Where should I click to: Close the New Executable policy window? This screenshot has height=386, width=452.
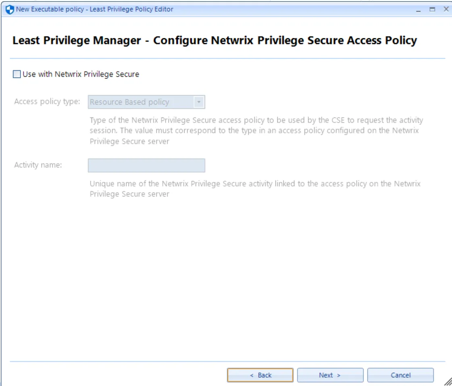point(446,9)
